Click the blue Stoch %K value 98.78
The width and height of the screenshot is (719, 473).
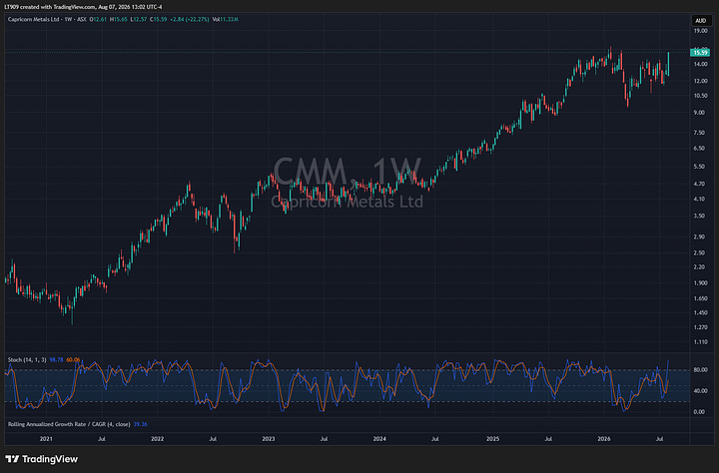tap(56, 360)
